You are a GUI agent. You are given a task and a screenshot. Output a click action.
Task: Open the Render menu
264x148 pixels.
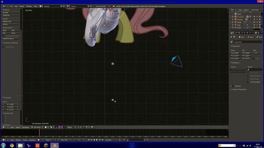pyautogui.click(x=22, y=6)
